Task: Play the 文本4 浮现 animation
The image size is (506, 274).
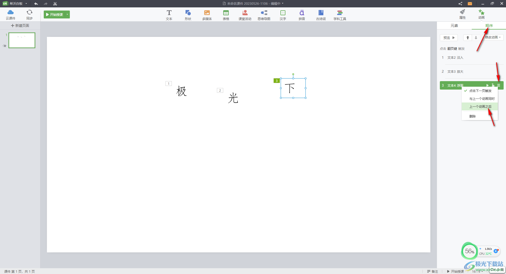Action: pyautogui.click(x=488, y=85)
